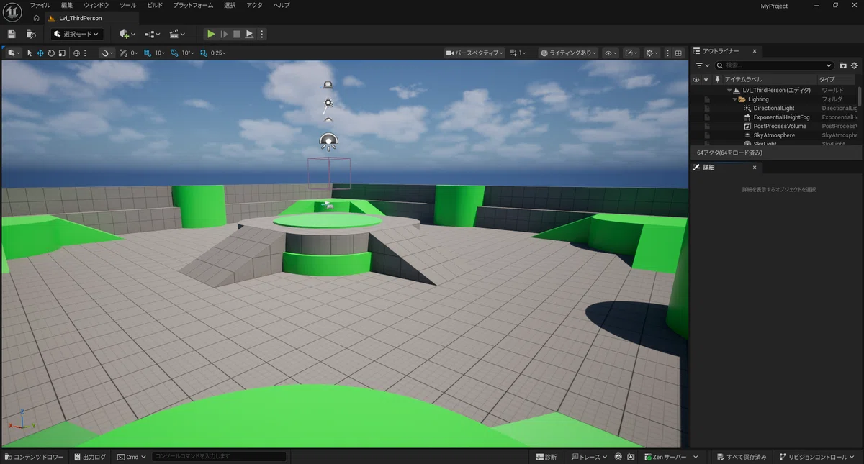Open the cinematics clapperboard menu
This screenshot has height=464, width=864.
[177, 34]
